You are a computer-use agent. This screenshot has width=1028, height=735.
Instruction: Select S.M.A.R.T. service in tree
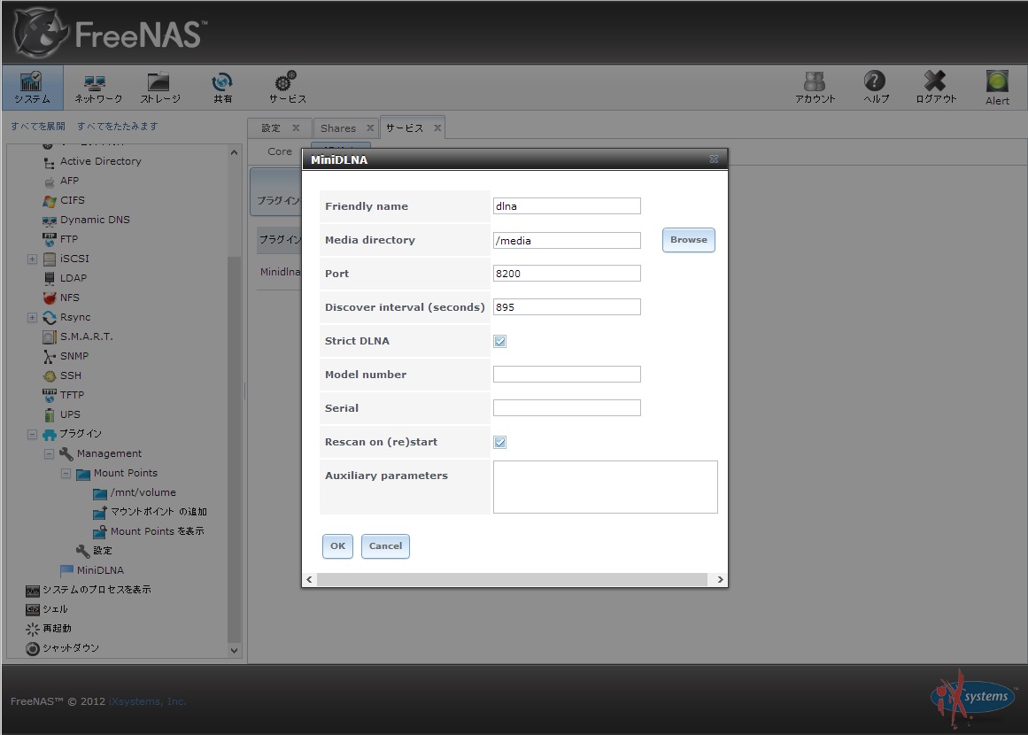tap(86, 337)
